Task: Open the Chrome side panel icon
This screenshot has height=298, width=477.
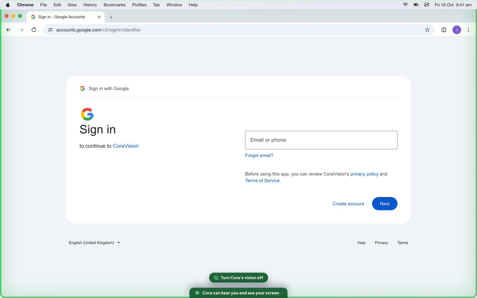Action: click(444, 30)
